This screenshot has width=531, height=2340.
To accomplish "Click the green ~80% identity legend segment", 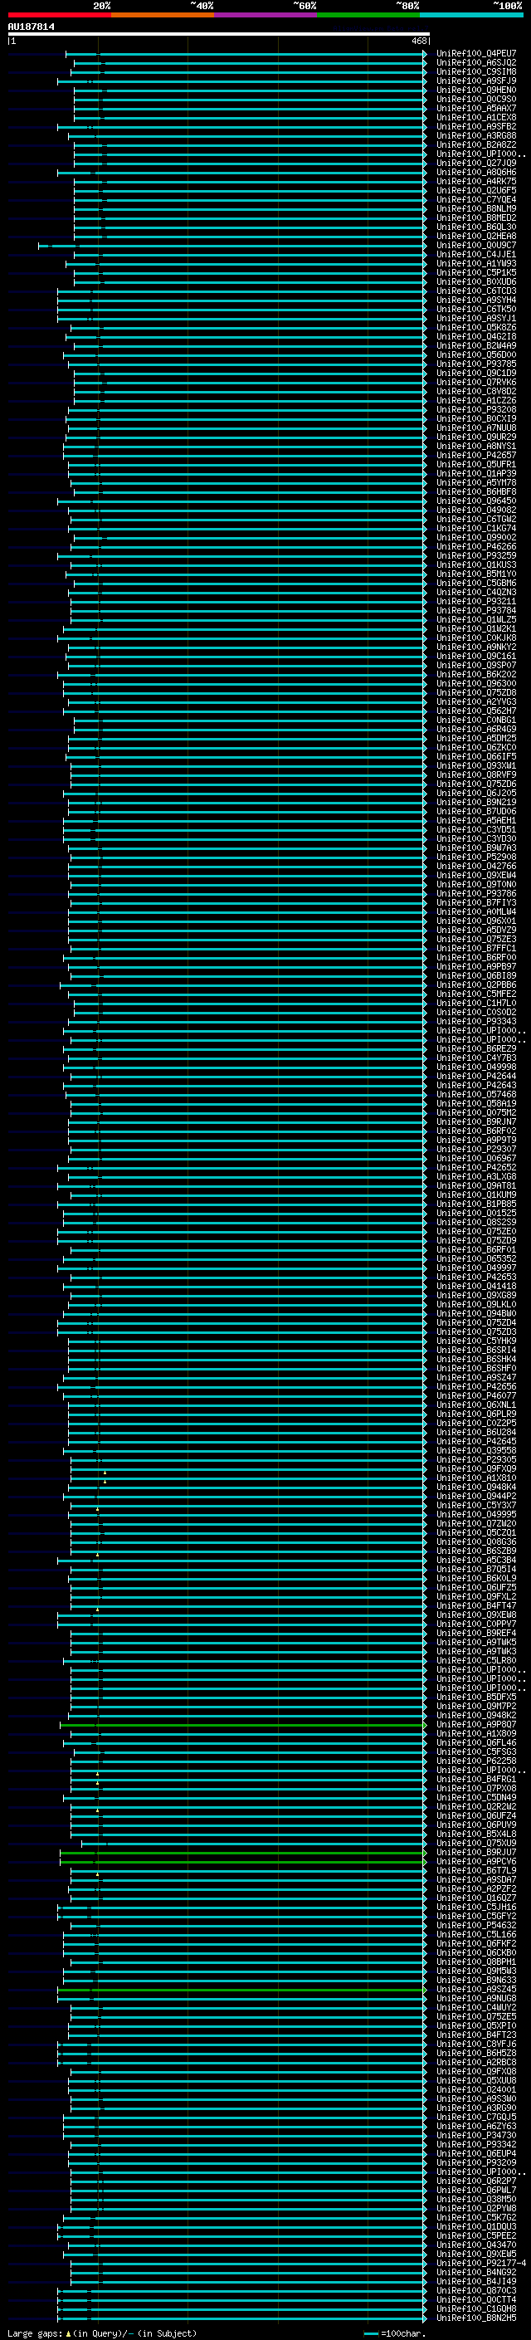I will (x=368, y=15).
